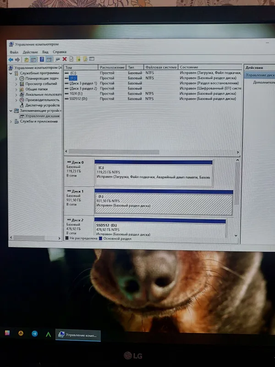The width and height of the screenshot is (275, 367).
Task: Select the highlighted (F:) volume row
Action: (153, 78)
